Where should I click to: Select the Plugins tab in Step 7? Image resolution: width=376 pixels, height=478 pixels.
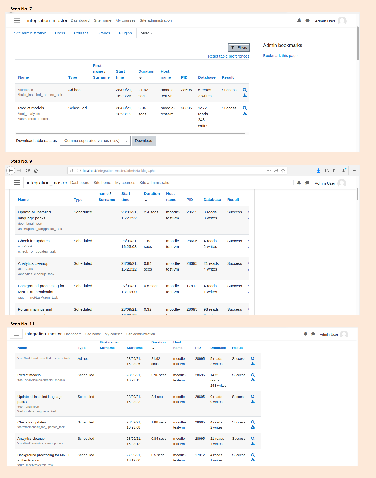(125, 33)
